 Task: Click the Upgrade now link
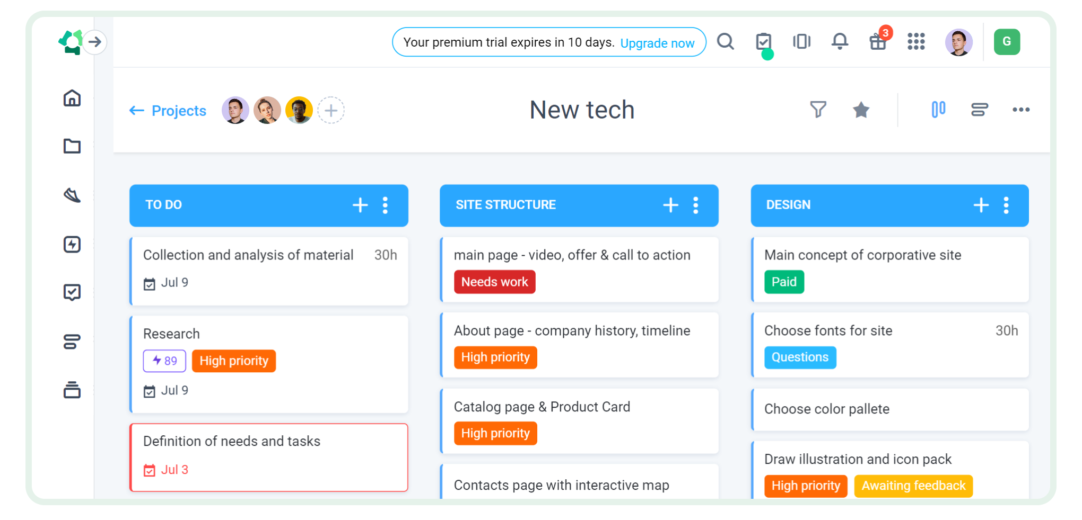pos(657,43)
